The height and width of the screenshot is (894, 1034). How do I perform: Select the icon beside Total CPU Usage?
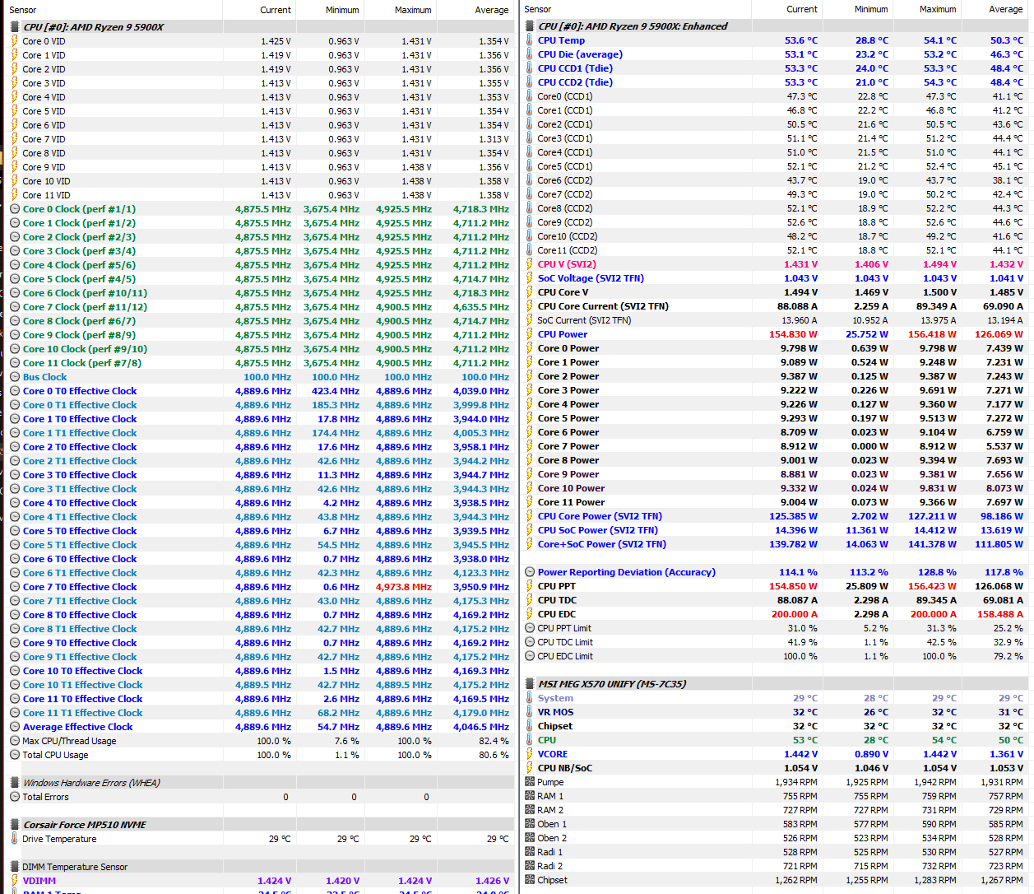coord(14,755)
